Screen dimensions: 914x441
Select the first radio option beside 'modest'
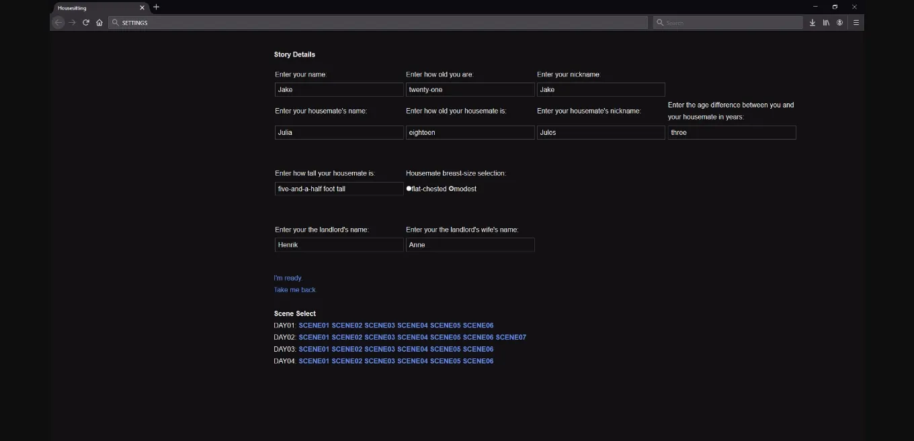[409, 189]
